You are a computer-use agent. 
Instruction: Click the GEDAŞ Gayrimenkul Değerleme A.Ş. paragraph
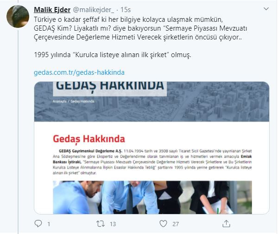(x=152, y=162)
